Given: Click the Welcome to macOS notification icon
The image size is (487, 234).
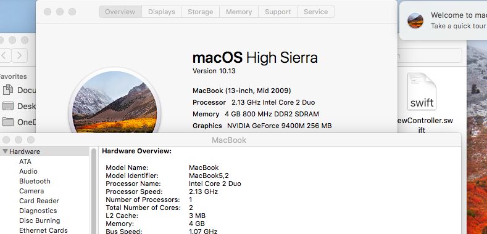Looking at the screenshot, I should pyautogui.click(x=415, y=20).
